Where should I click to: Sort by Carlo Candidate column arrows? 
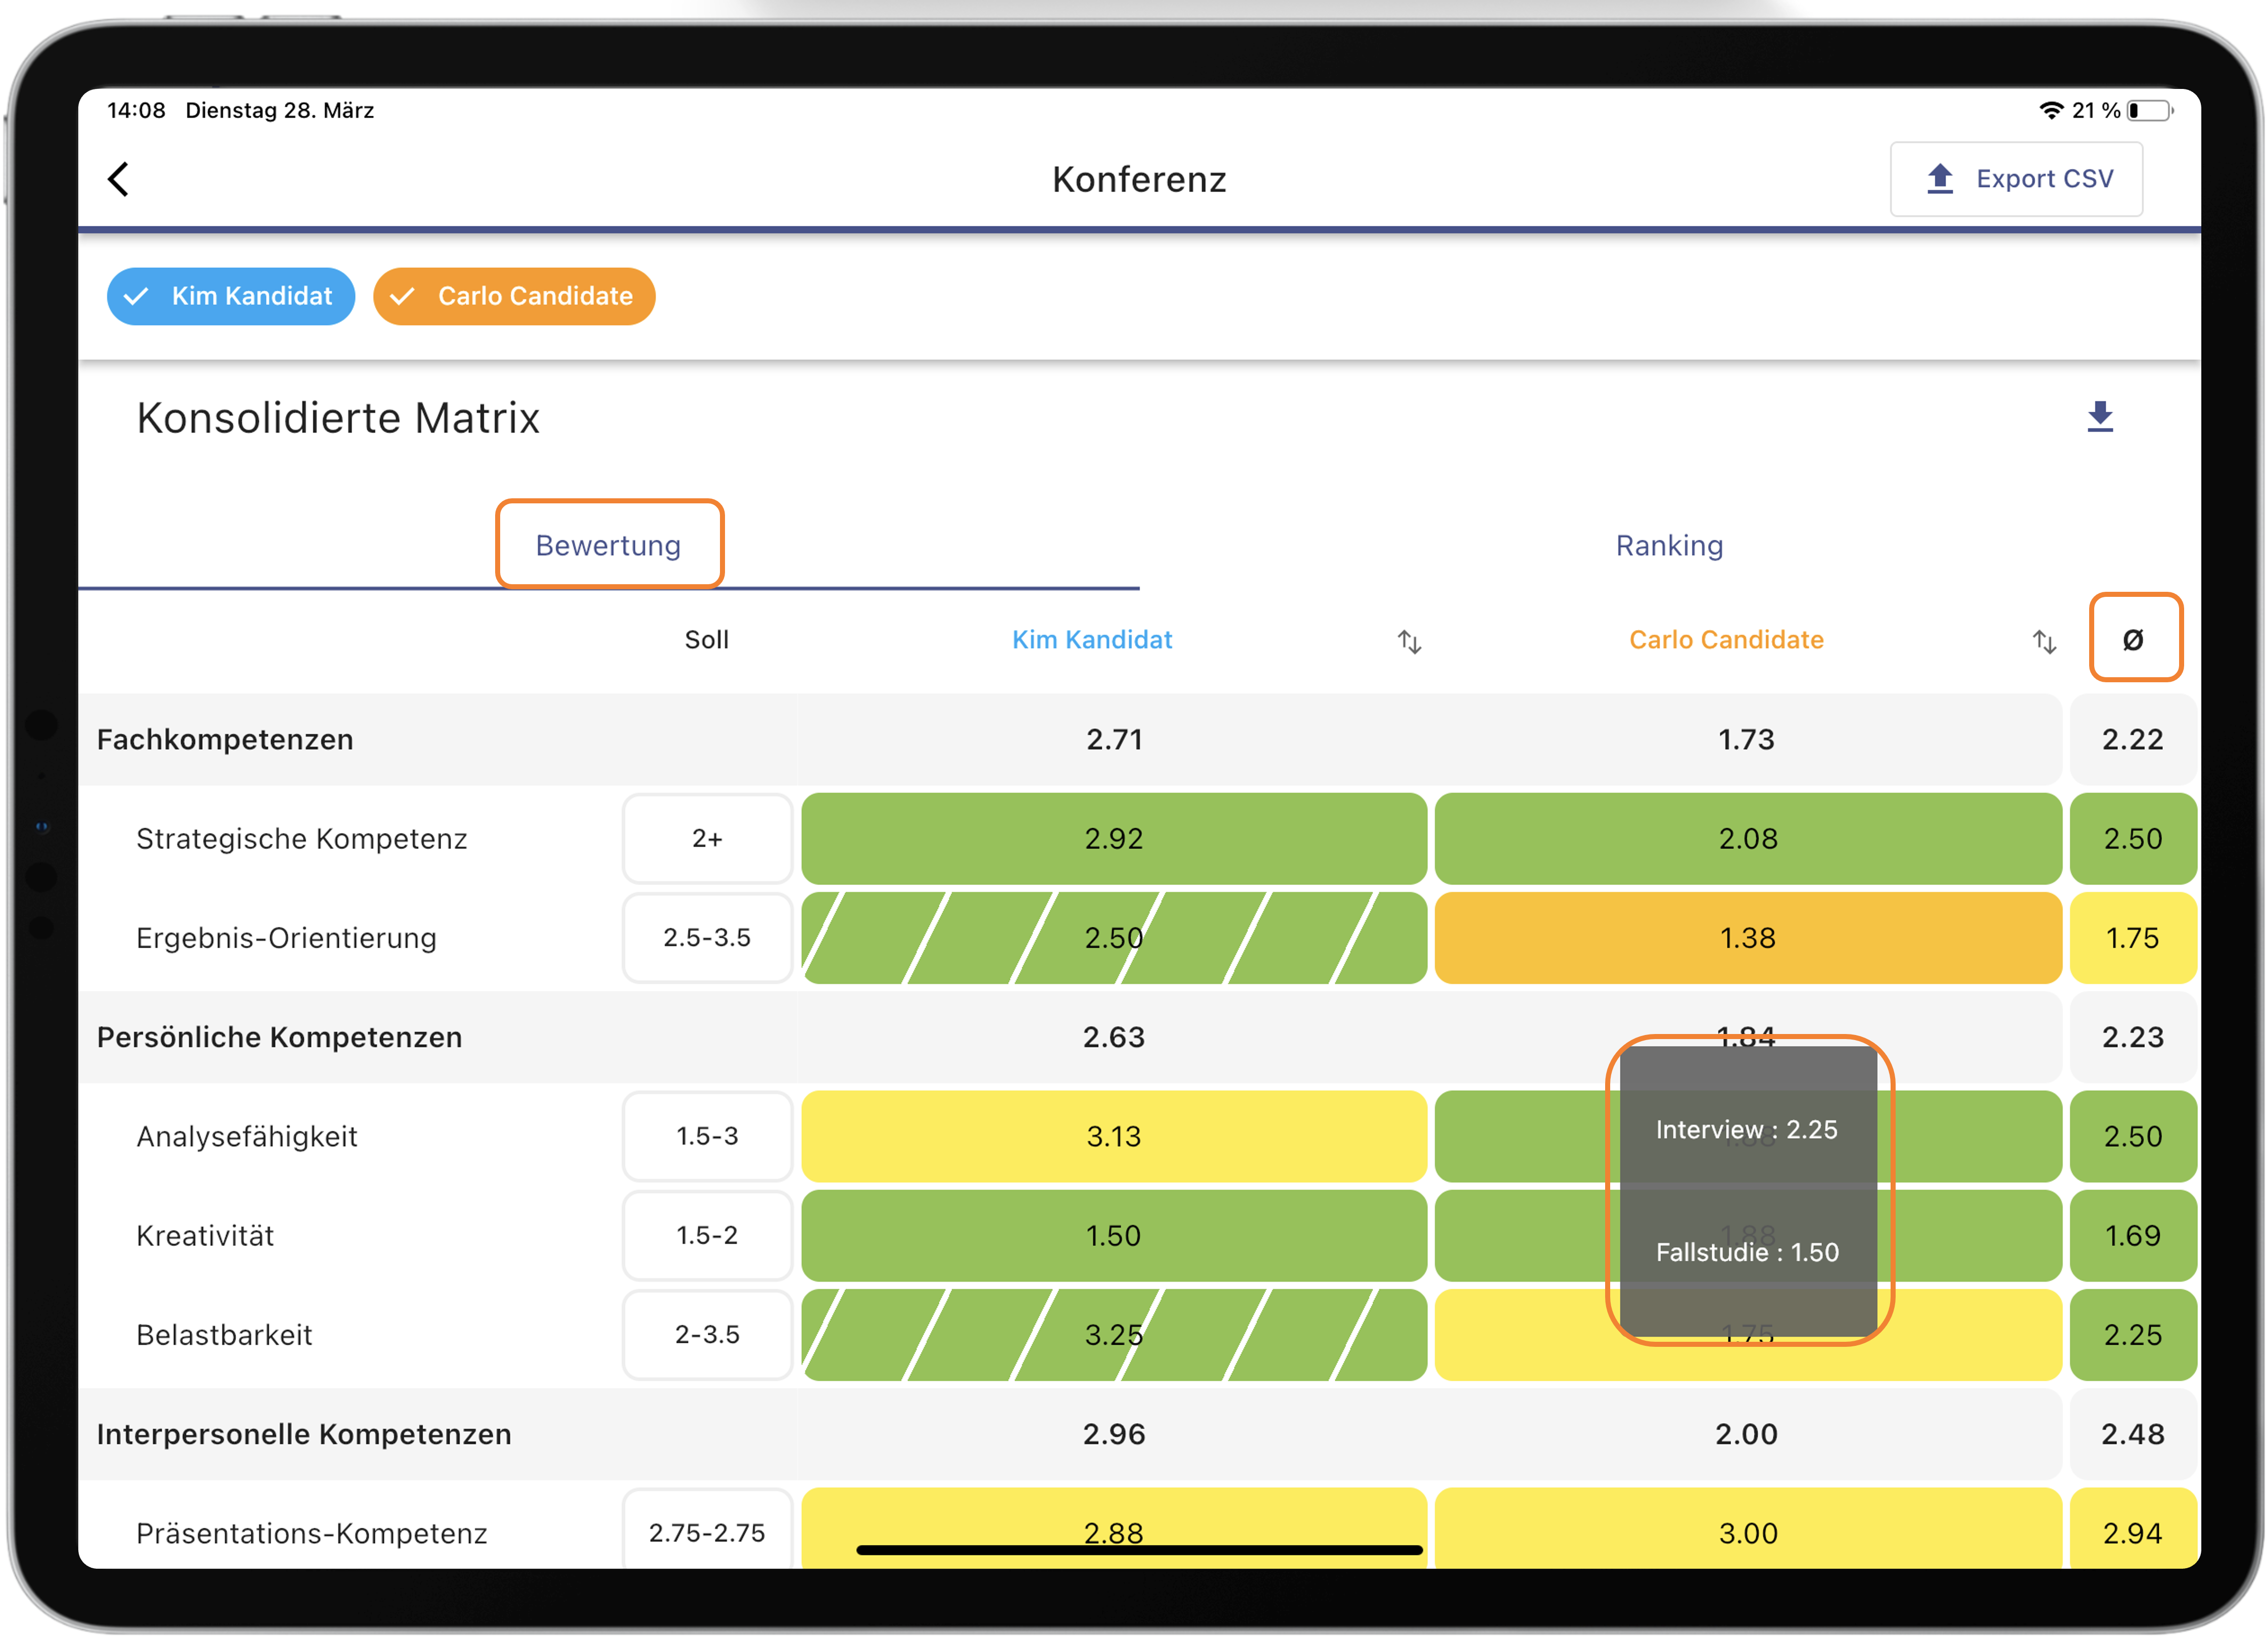click(x=2044, y=641)
